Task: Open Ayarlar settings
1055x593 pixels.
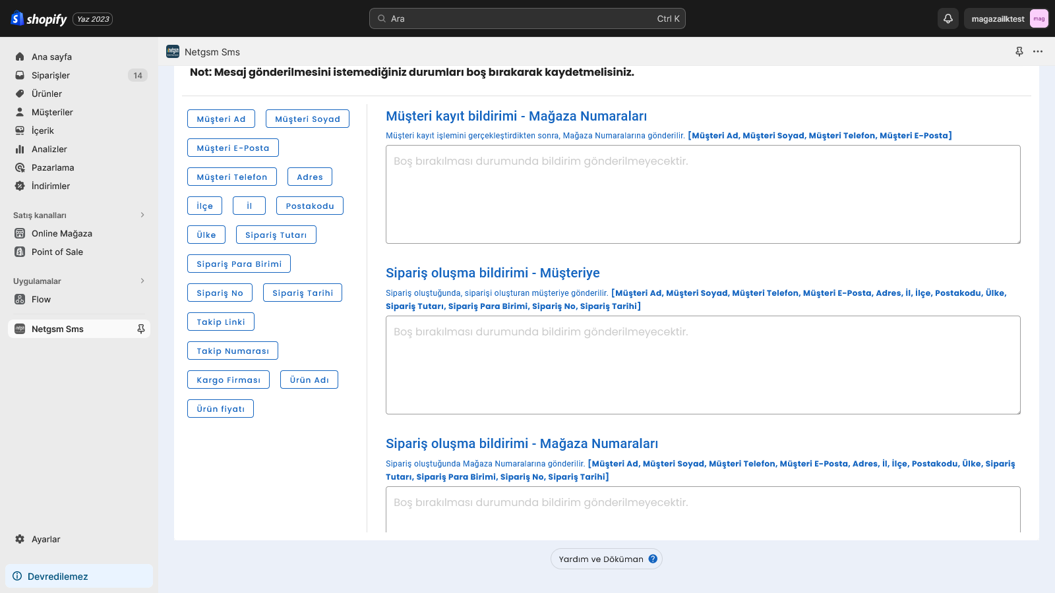Action: click(x=79, y=539)
